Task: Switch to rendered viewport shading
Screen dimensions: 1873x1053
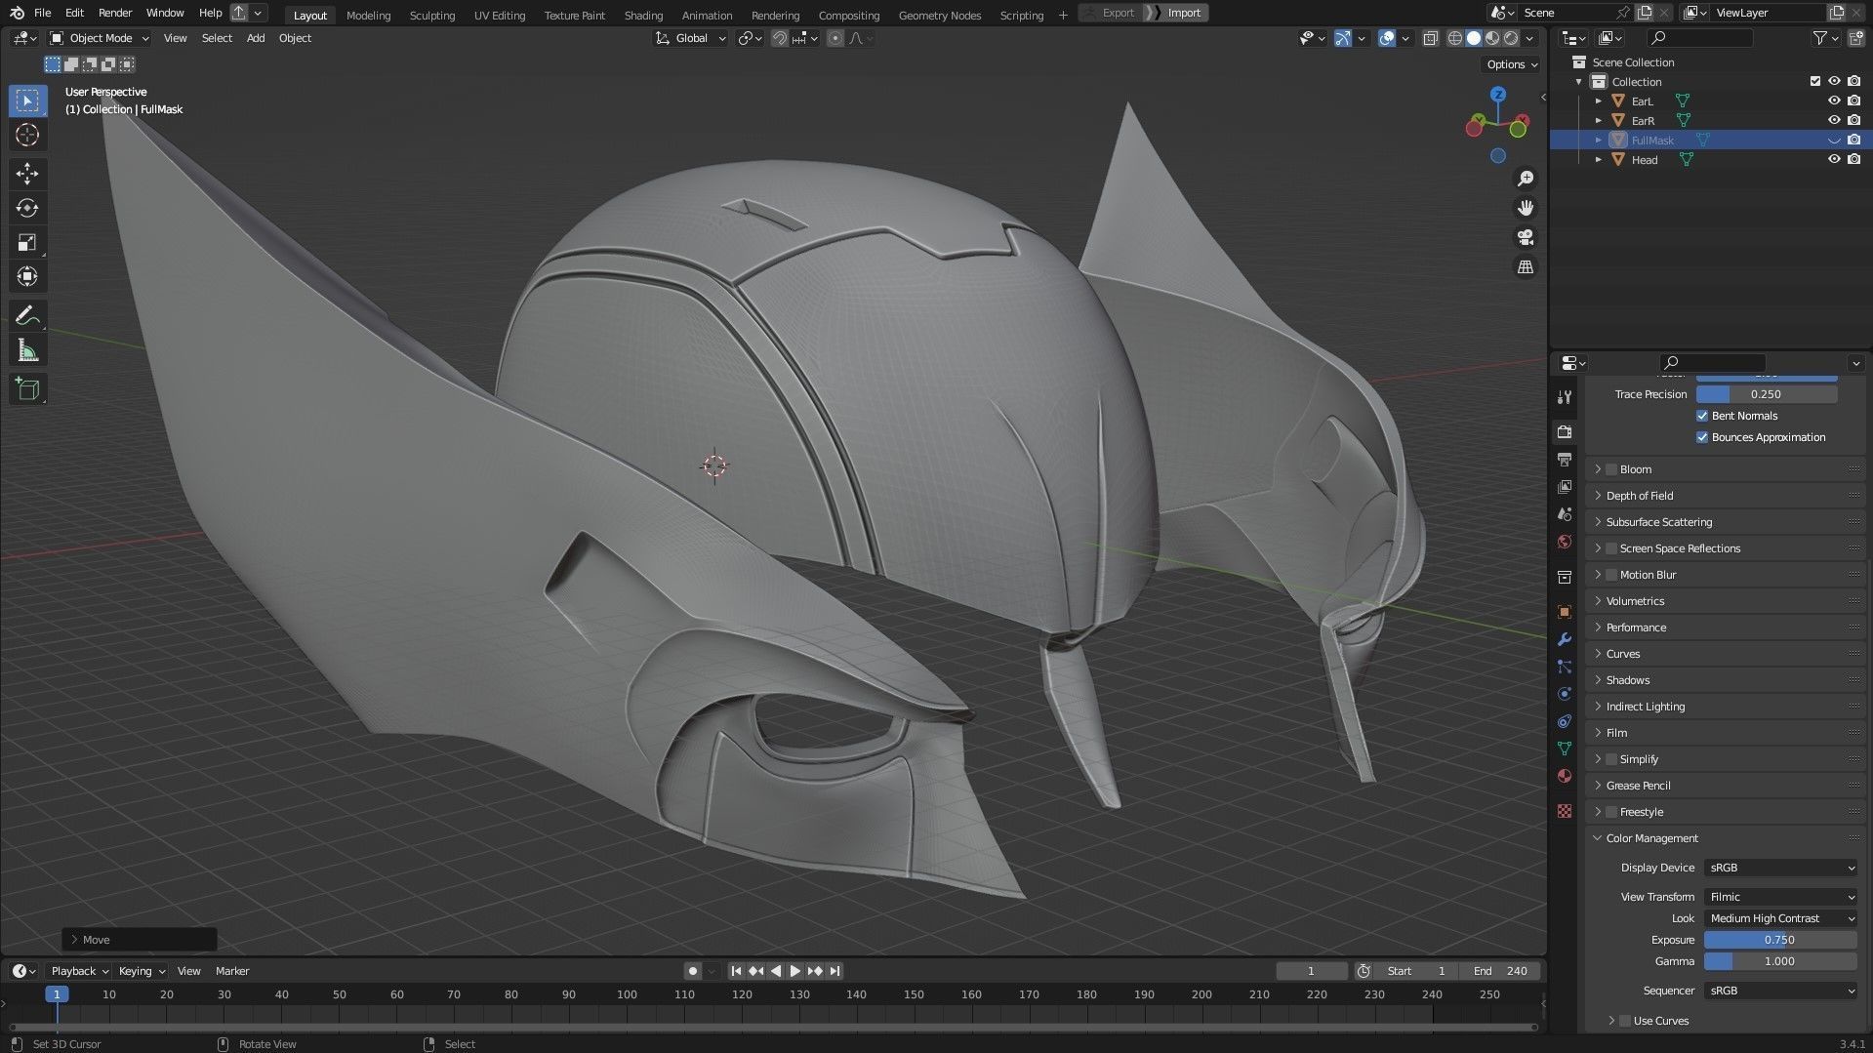Action: 1511,38
